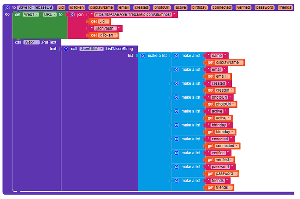This screenshot has width=300, height=199.
Task: Edit the "password" key text string
Action: (x=220, y=167)
